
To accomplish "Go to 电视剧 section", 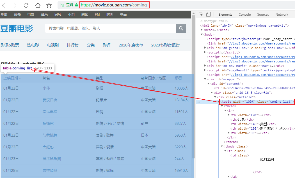I will pyautogui.click(x=53, y=45).
